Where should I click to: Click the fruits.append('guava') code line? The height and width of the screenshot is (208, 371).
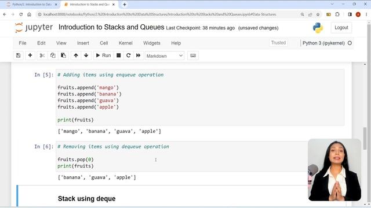pyautogui.click(x=88, y=101)
